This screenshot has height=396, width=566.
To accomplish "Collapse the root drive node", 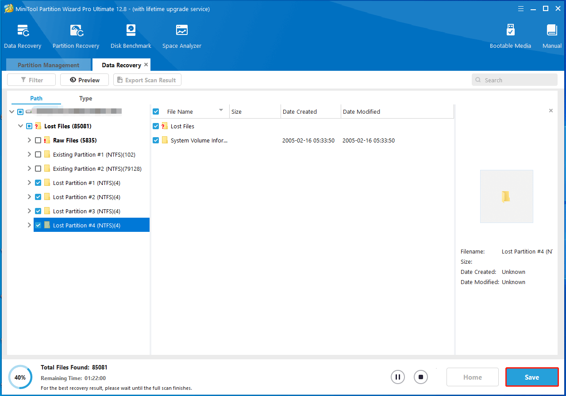I will click(12, 111).
